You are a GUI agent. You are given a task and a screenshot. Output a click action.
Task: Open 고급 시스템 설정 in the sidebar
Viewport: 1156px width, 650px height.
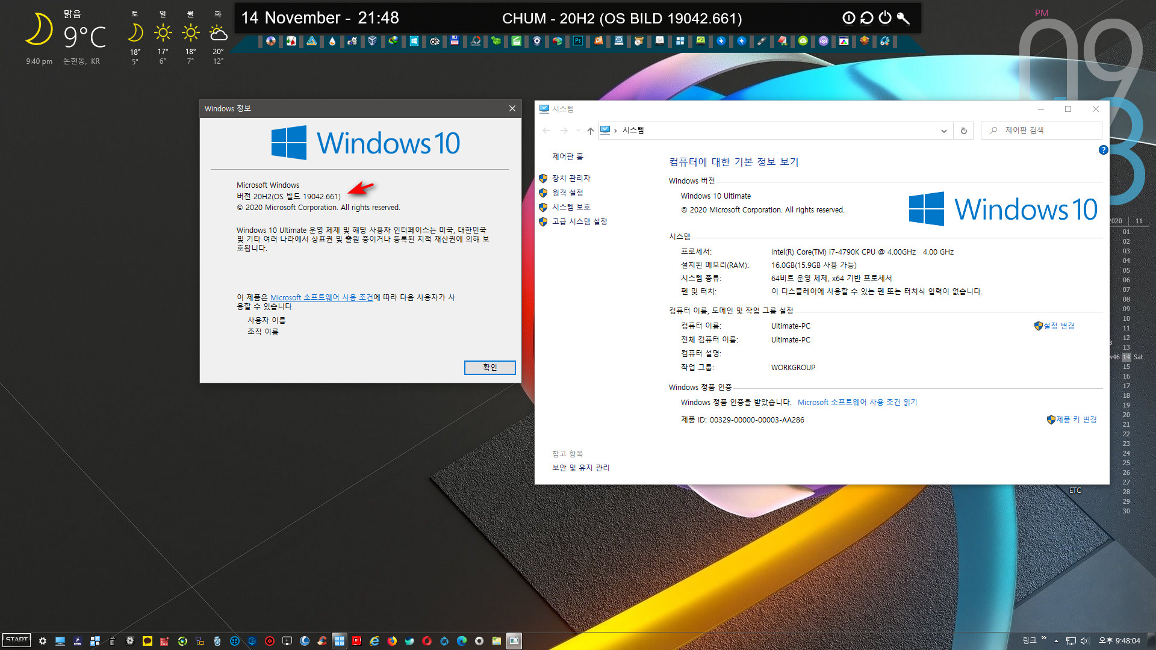[x=579, y=221]
